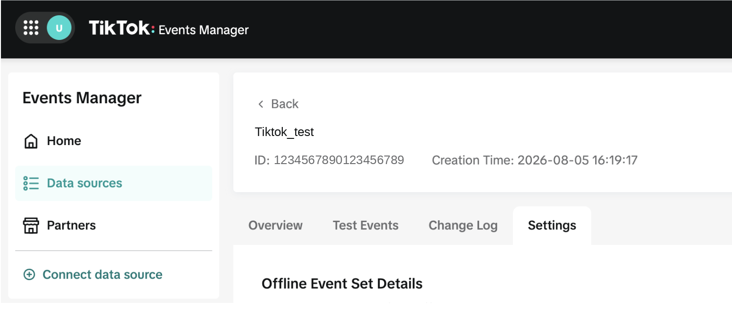Click the Events Manager header text

click(203, 30)
